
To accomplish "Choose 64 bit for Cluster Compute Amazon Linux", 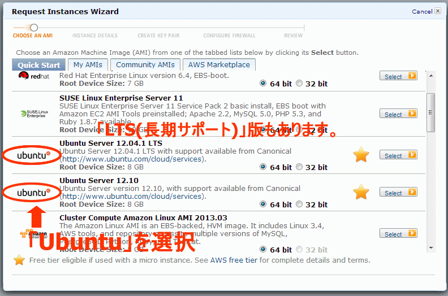I will coord(263,249).
